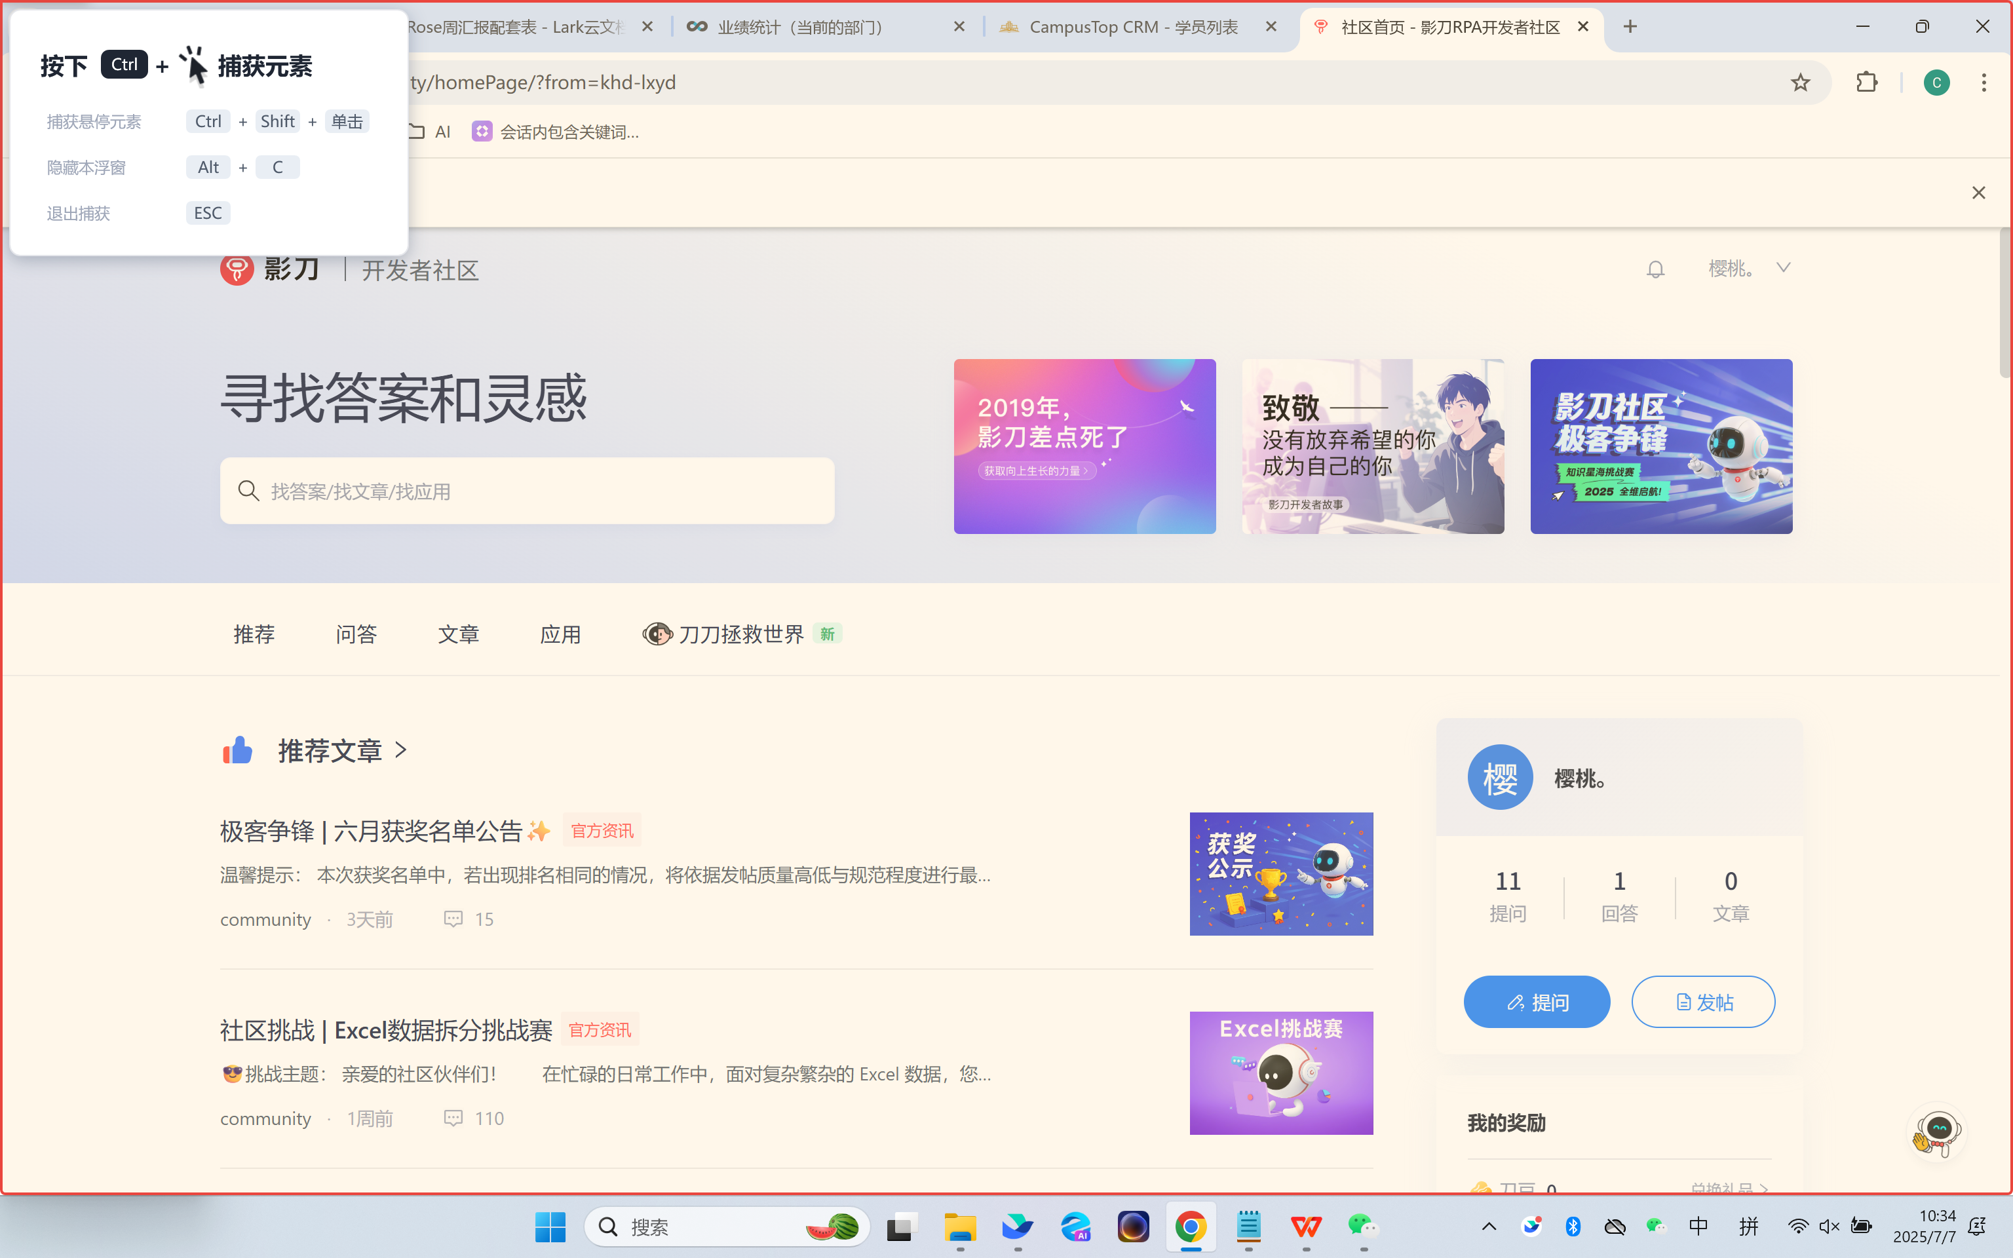Click the 我的奖励 heading
Image resolution: width=2013 pixels, height=1258 pixels.
1506,1122
